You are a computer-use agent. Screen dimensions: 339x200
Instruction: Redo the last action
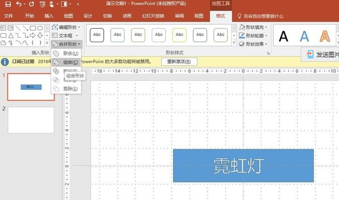32,4
